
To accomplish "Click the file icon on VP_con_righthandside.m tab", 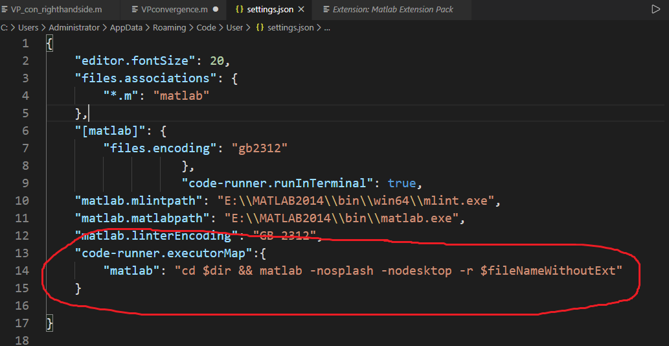I will coord(5,9).
